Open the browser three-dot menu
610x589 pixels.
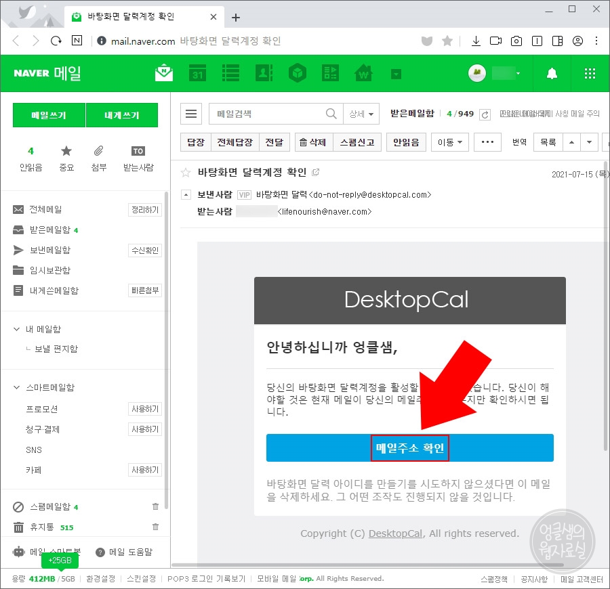click(596, 41)
